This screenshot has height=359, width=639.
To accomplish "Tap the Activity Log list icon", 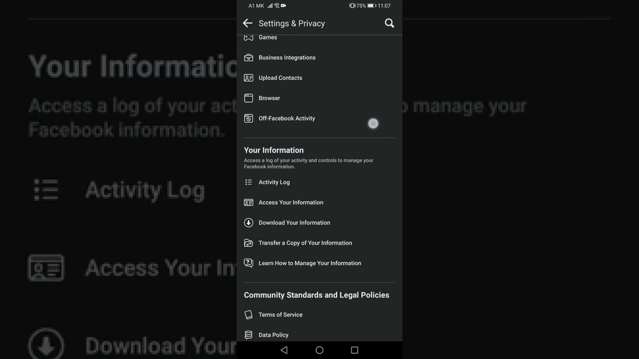I will tap(249, 182).
